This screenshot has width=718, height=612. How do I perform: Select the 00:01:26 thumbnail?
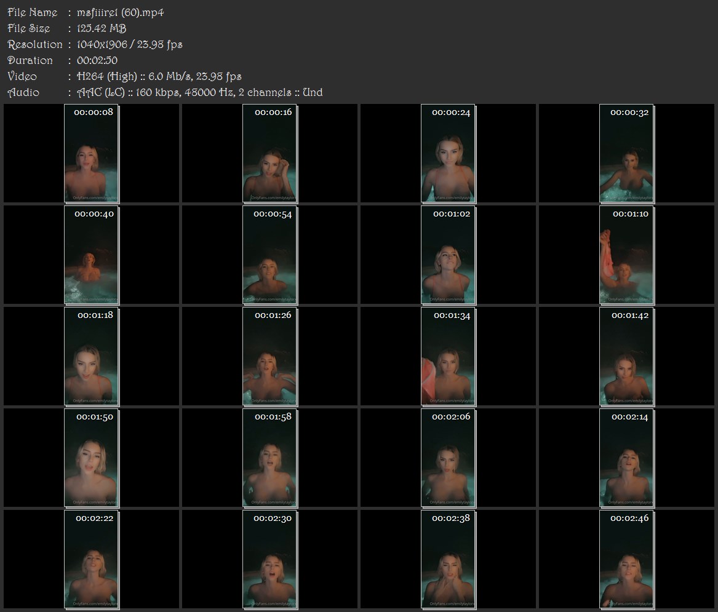270,357
